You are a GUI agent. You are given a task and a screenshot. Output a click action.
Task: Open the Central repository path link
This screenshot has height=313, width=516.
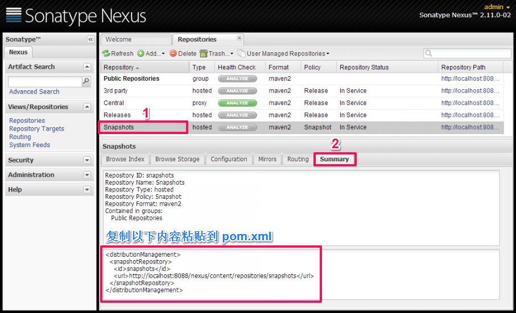[470, 103]
